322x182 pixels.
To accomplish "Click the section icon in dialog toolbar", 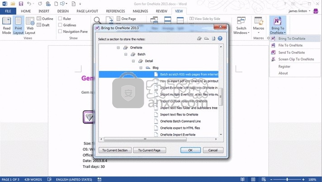I will pyautogui.click(x=206, y=38).
